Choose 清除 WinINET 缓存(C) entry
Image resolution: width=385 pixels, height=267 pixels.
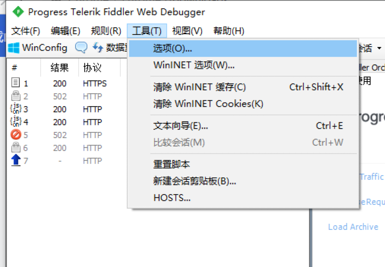coord(243,87)
